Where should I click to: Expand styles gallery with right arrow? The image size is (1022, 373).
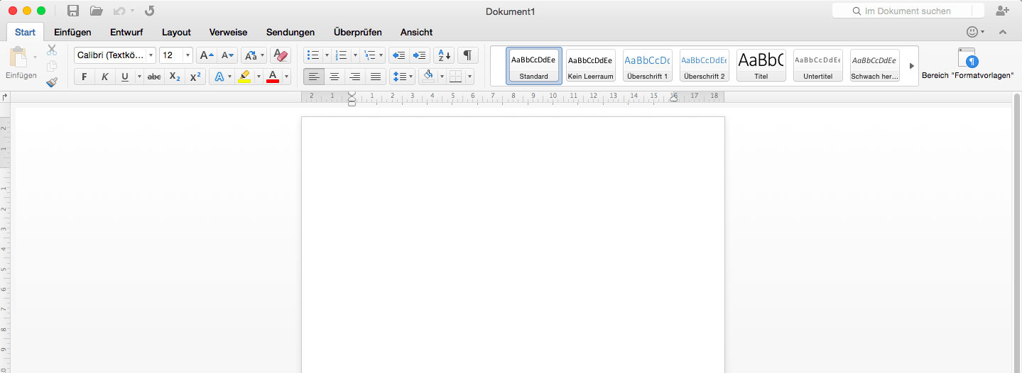pyautogui.click(x=912, y=66)
